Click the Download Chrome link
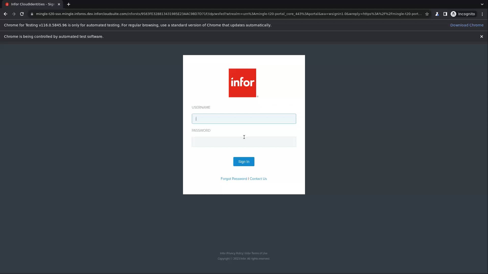The width and height of the screenshot is (488, 274). (467, 25)
